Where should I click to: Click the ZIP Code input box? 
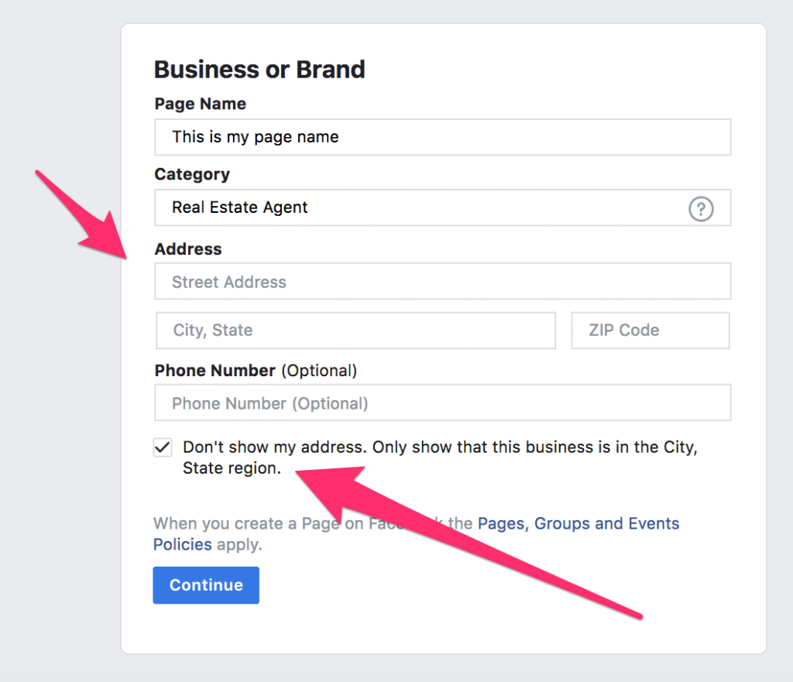650,330
